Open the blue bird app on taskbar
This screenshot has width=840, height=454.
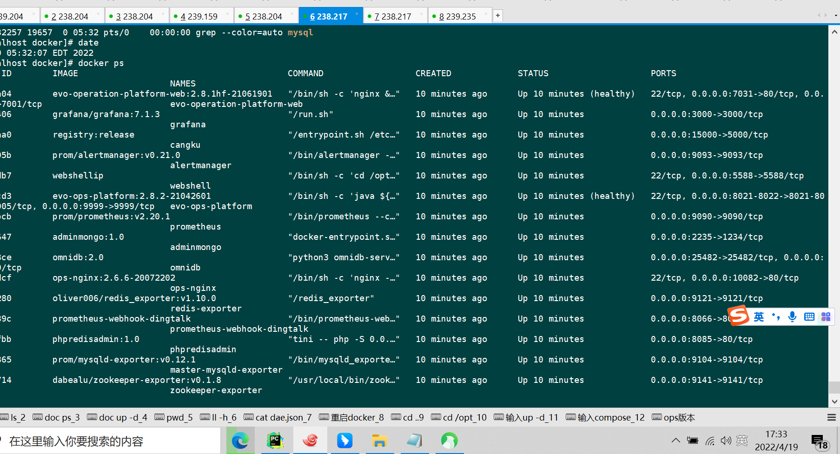(x=344, y=440)
